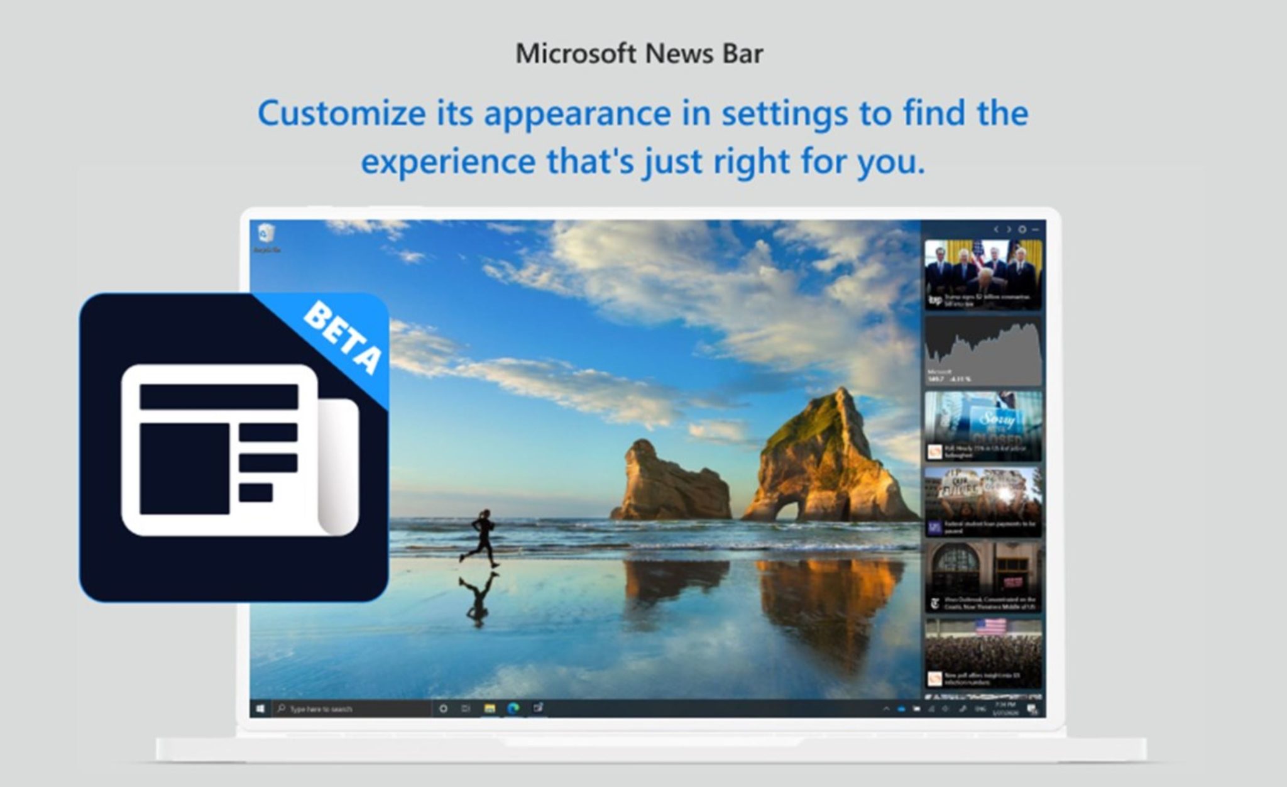The height and width of the screenshot is (787, 1287).
Task: Toggle OneDrive cloud icon in system tray
Action: click(x=902, y=708)
